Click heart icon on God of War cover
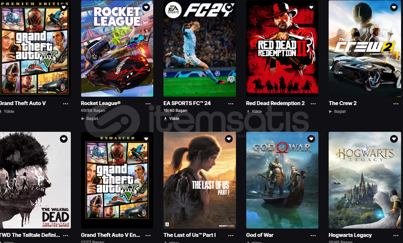The image size is (403, 243). (311, 139)
